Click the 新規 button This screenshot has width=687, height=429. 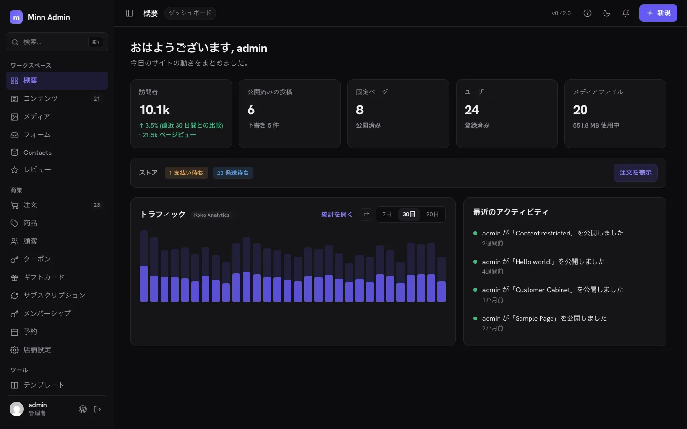point(658,13)
